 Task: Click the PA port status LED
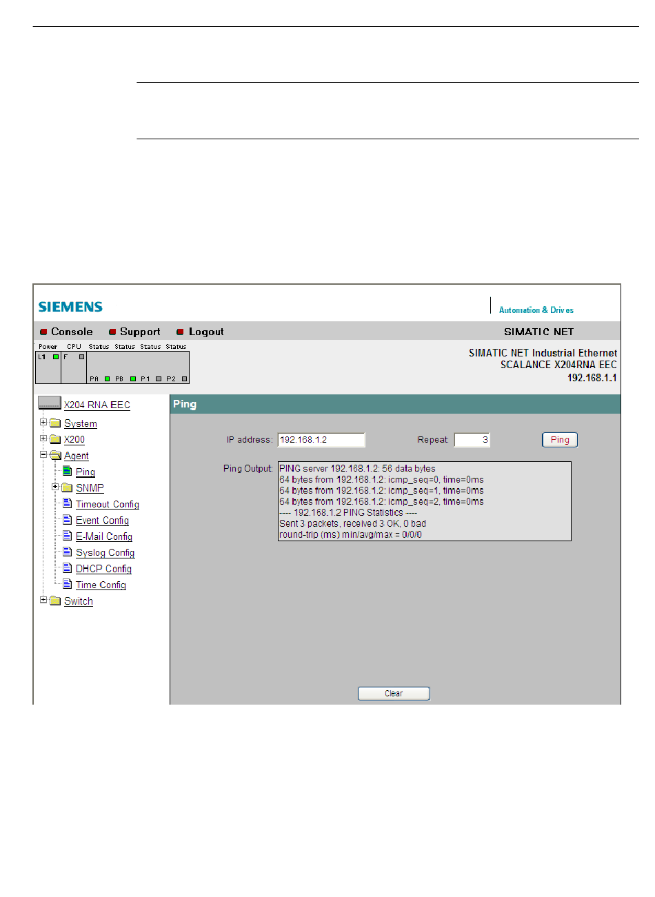[x=108, y=379]
